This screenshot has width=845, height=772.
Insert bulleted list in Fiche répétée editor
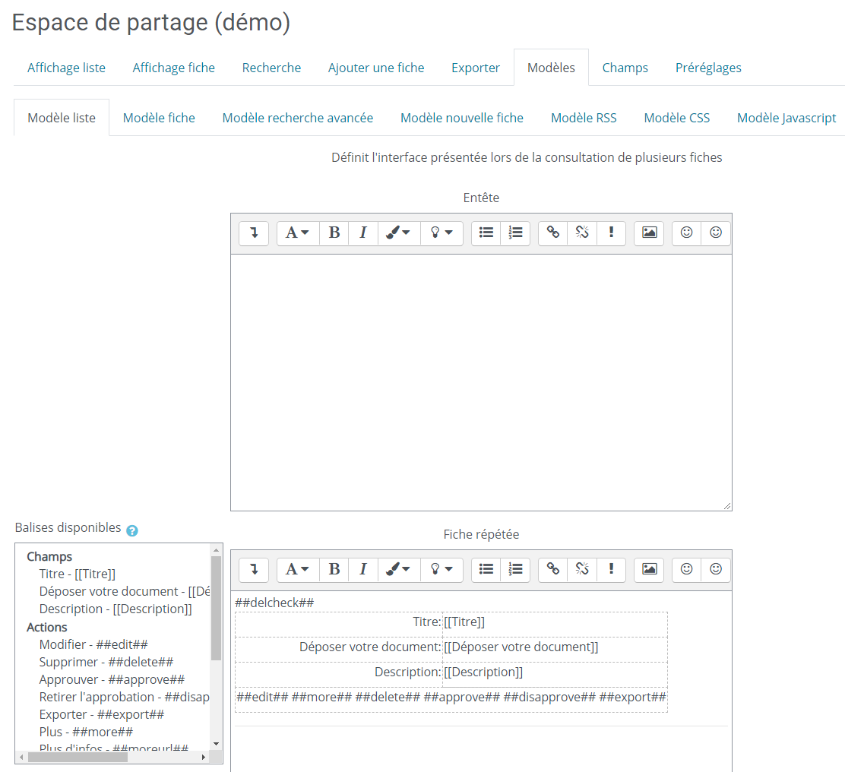486,570
